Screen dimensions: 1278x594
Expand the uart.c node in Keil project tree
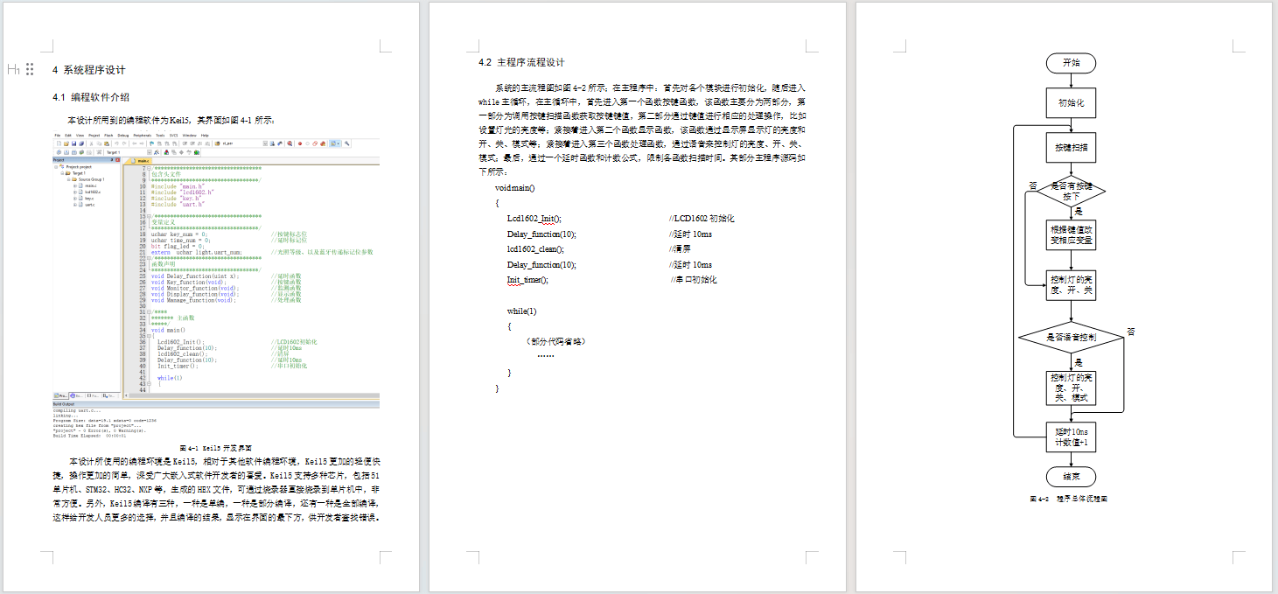pos(74,205)
